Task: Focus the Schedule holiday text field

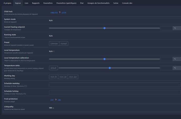Action: [x=115, y=92]
